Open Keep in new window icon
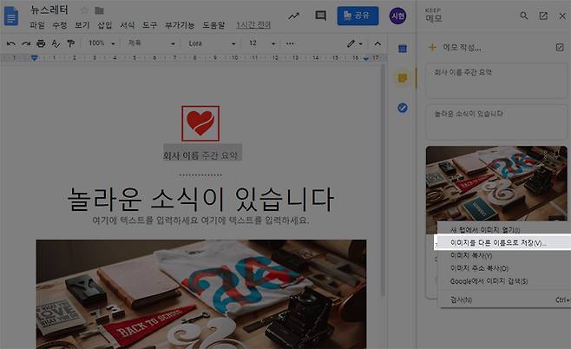 click(x=543, y=16)
